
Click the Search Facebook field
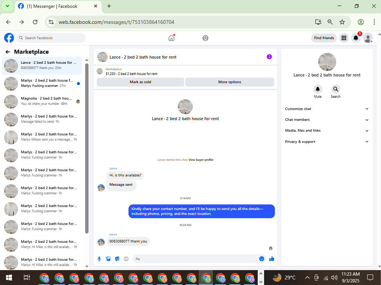(51, 38)
